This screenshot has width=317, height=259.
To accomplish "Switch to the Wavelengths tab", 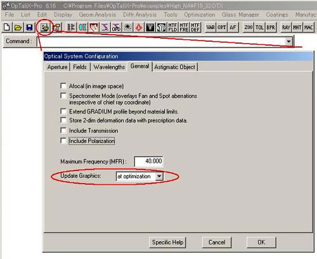I will tap(109, 67).
